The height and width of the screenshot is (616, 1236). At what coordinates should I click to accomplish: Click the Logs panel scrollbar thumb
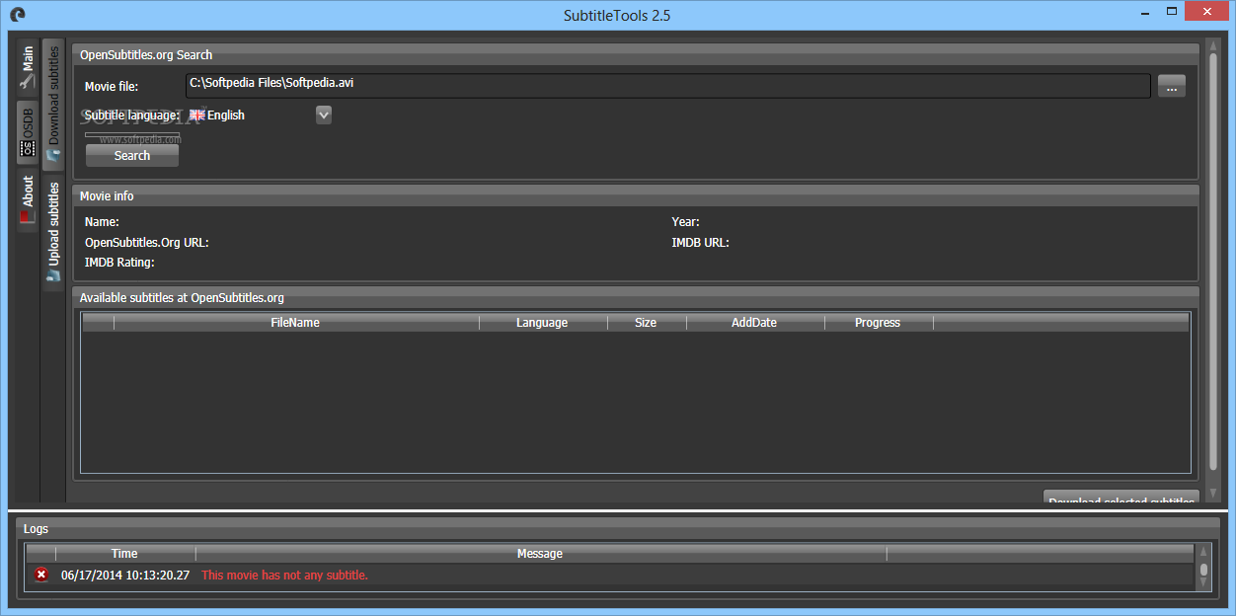click(x=1203, y=570)
